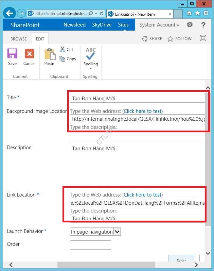Click the help question mark icon
This screenshot has height=271, width=214.
(x=203, y=25)
